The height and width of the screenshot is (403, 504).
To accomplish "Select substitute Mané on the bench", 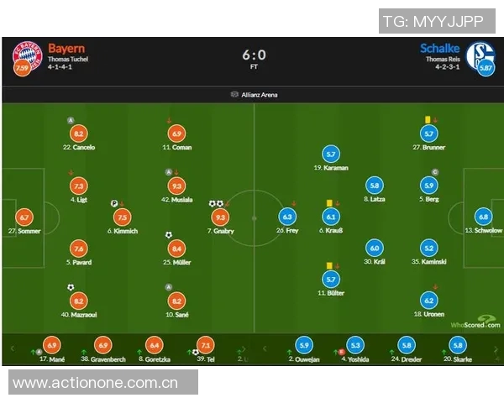I will pyautogui.click(x=51, y=345).
